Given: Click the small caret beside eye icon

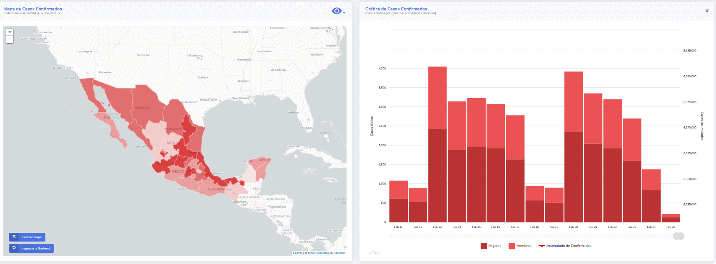Looking at the screenshot, I should (x=344, y=13).
